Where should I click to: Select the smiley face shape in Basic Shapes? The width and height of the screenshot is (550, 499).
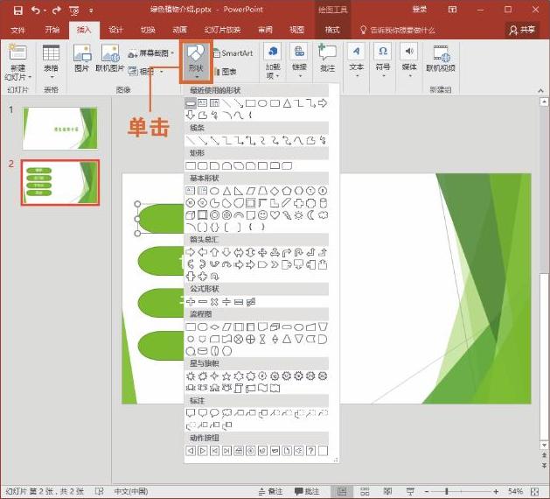click(262, 214)
